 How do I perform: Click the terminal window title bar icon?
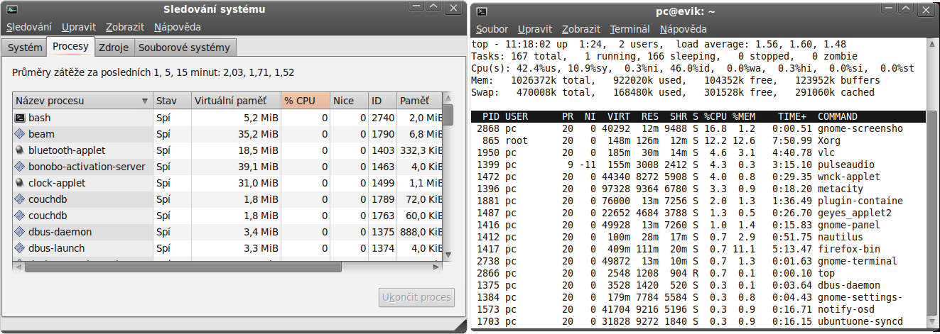(481, 11)
